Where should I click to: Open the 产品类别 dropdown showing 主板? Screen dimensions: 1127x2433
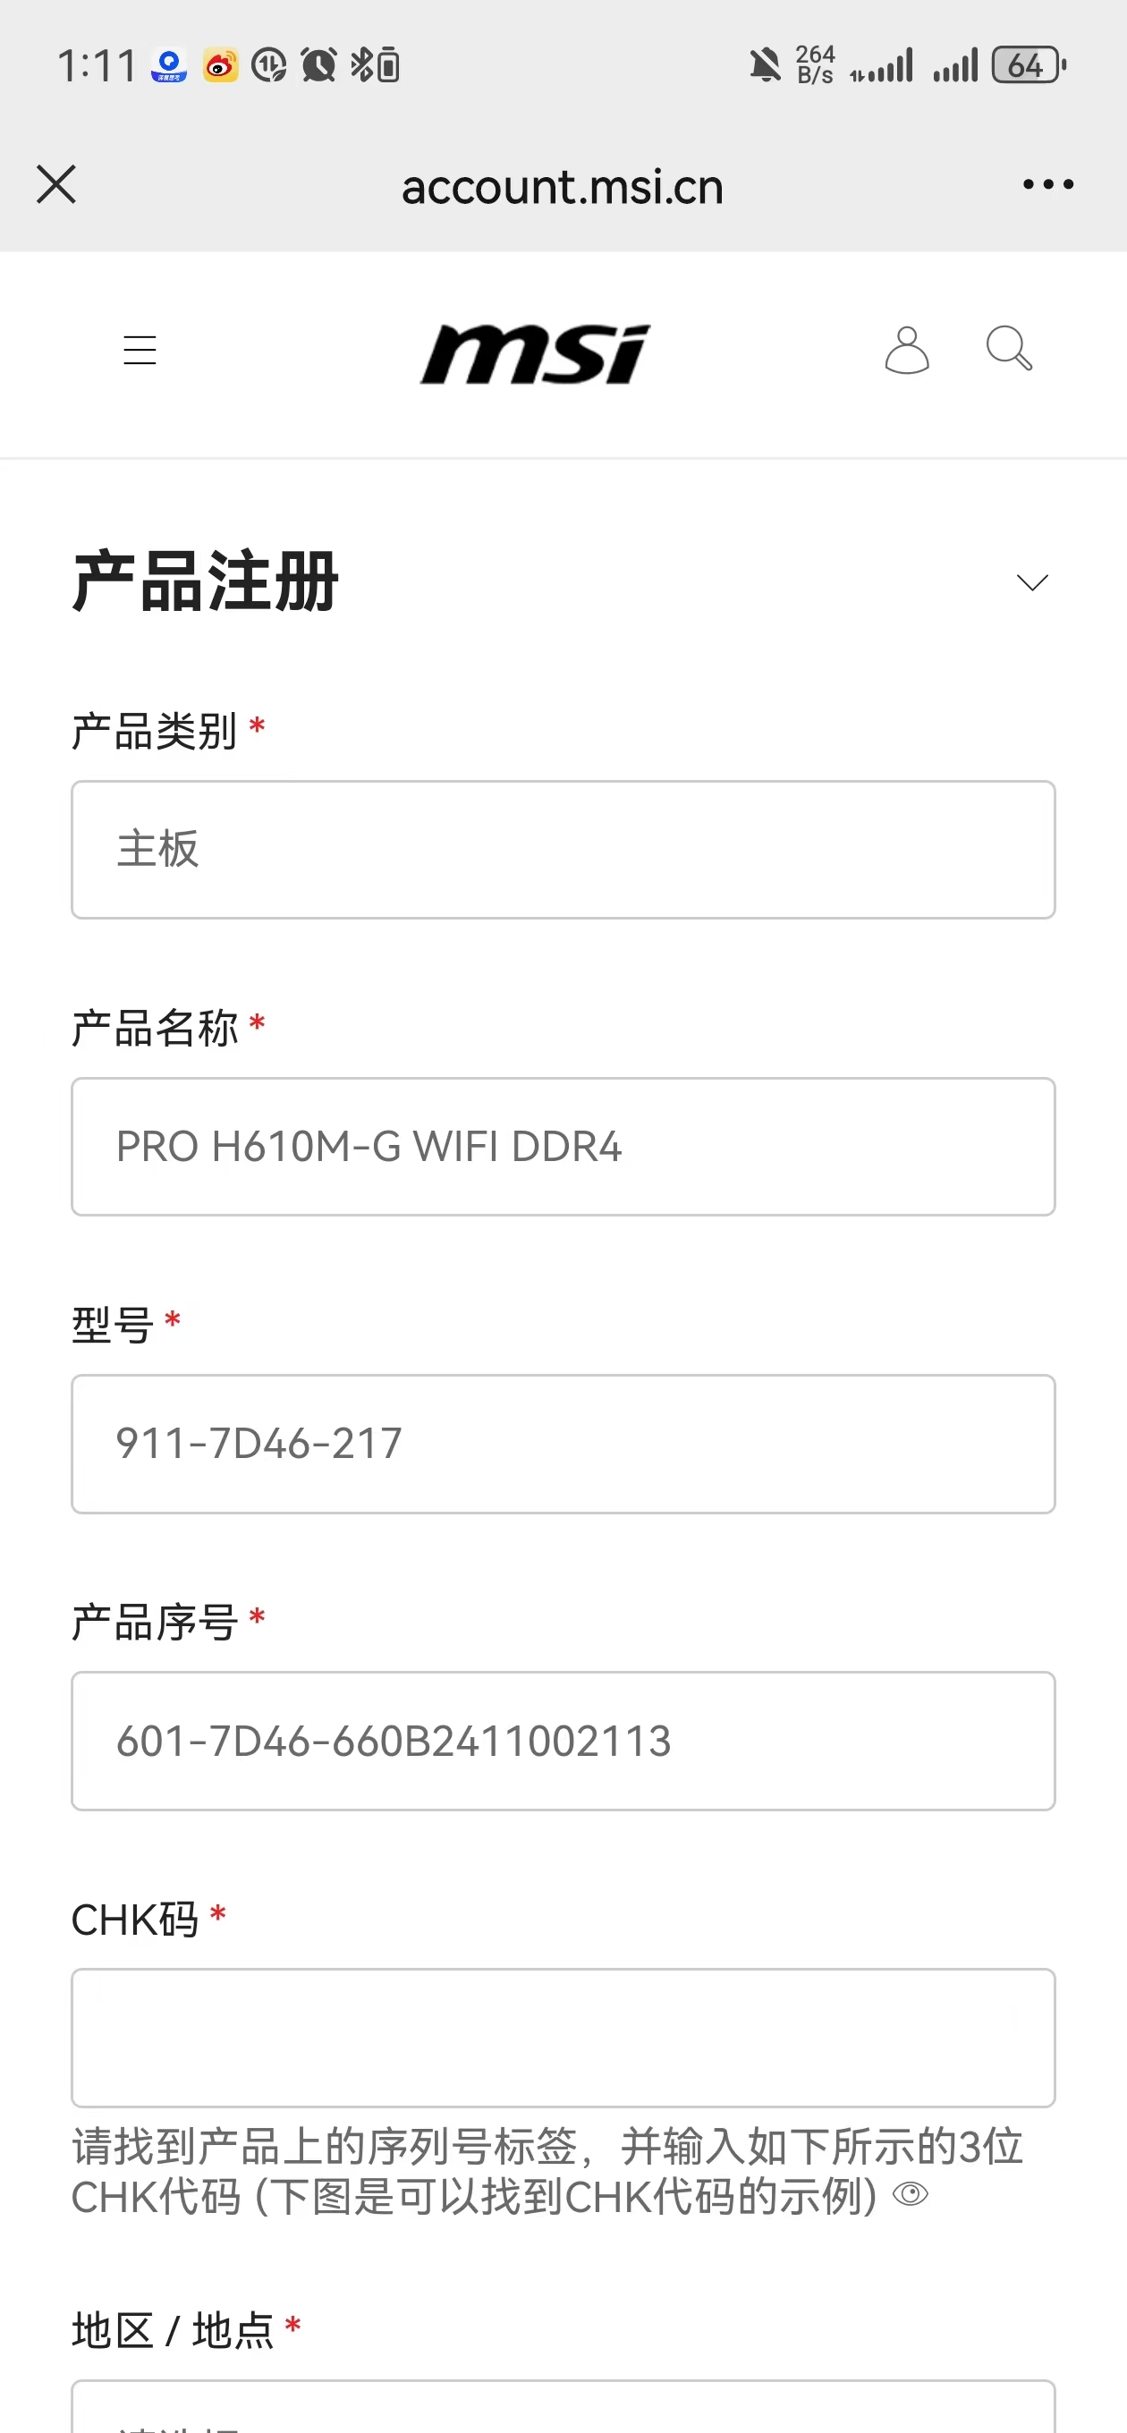click(x=563, y=849)
